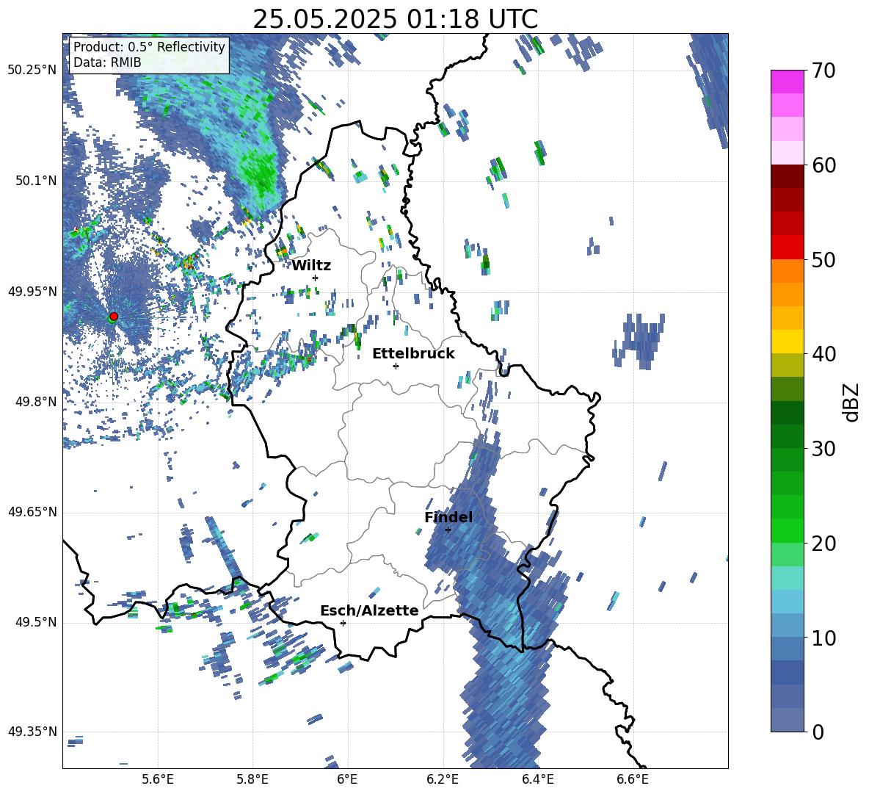Click the Findel location label
The width and height of the screenshot is (869, 794).
[x=448, y=517]
